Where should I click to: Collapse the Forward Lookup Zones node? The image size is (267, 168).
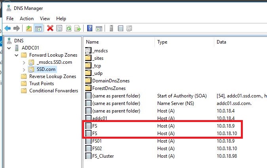point(17,55)
